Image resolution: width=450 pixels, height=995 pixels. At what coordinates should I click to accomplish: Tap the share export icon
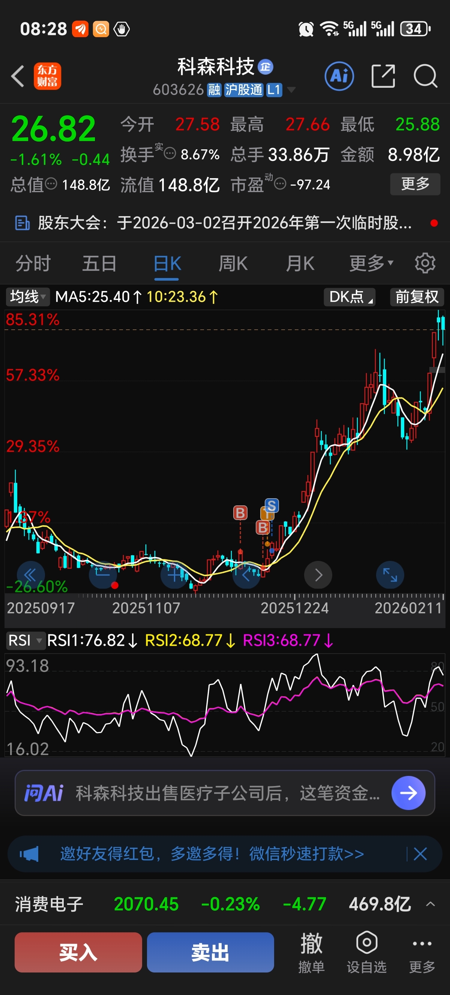point(383,76)
